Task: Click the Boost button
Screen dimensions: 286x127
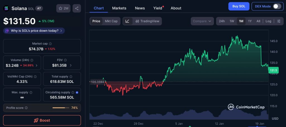Action: [42, 120]
